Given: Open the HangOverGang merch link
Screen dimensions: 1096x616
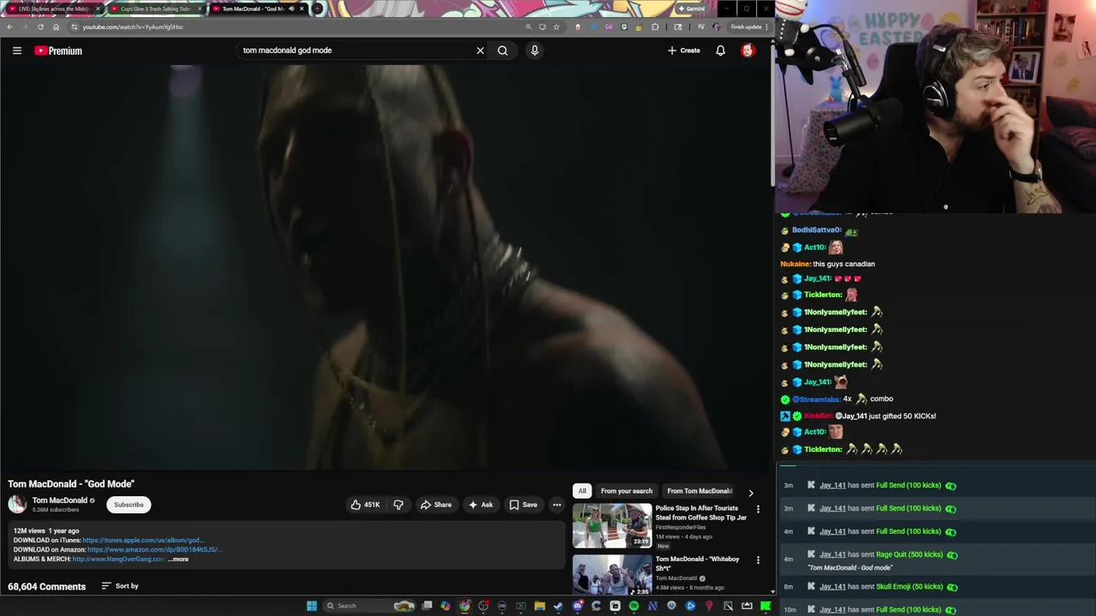Looking at the screenshot, I should (x=118, y=559).
